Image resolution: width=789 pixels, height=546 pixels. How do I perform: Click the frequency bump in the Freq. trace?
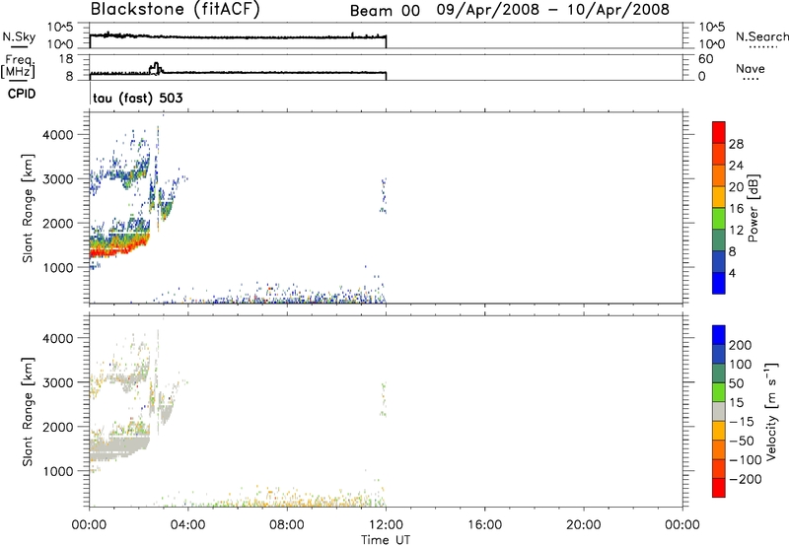pos(156,68)
